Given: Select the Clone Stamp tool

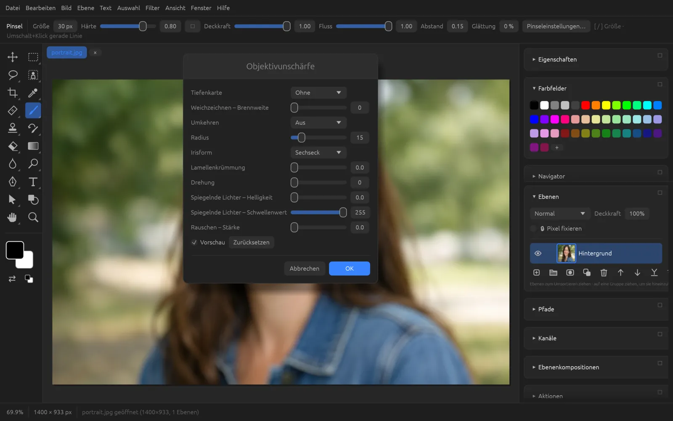Looking at the screenshot, I should 13,128.
